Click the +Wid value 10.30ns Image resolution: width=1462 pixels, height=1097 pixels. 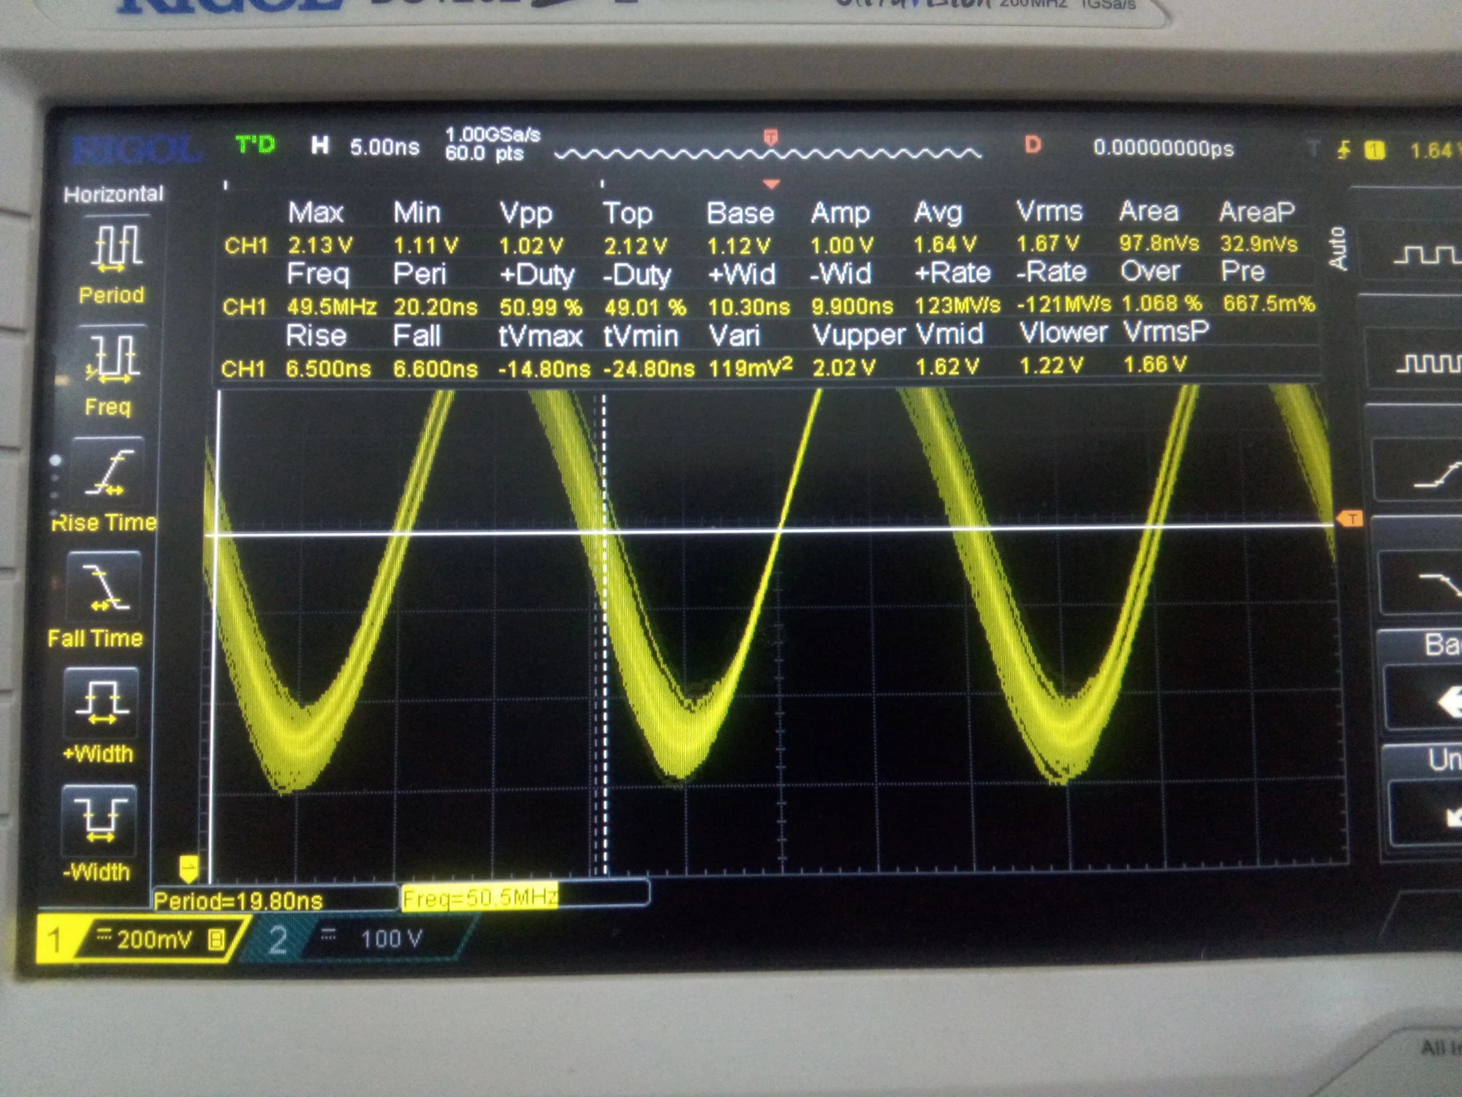749,307
